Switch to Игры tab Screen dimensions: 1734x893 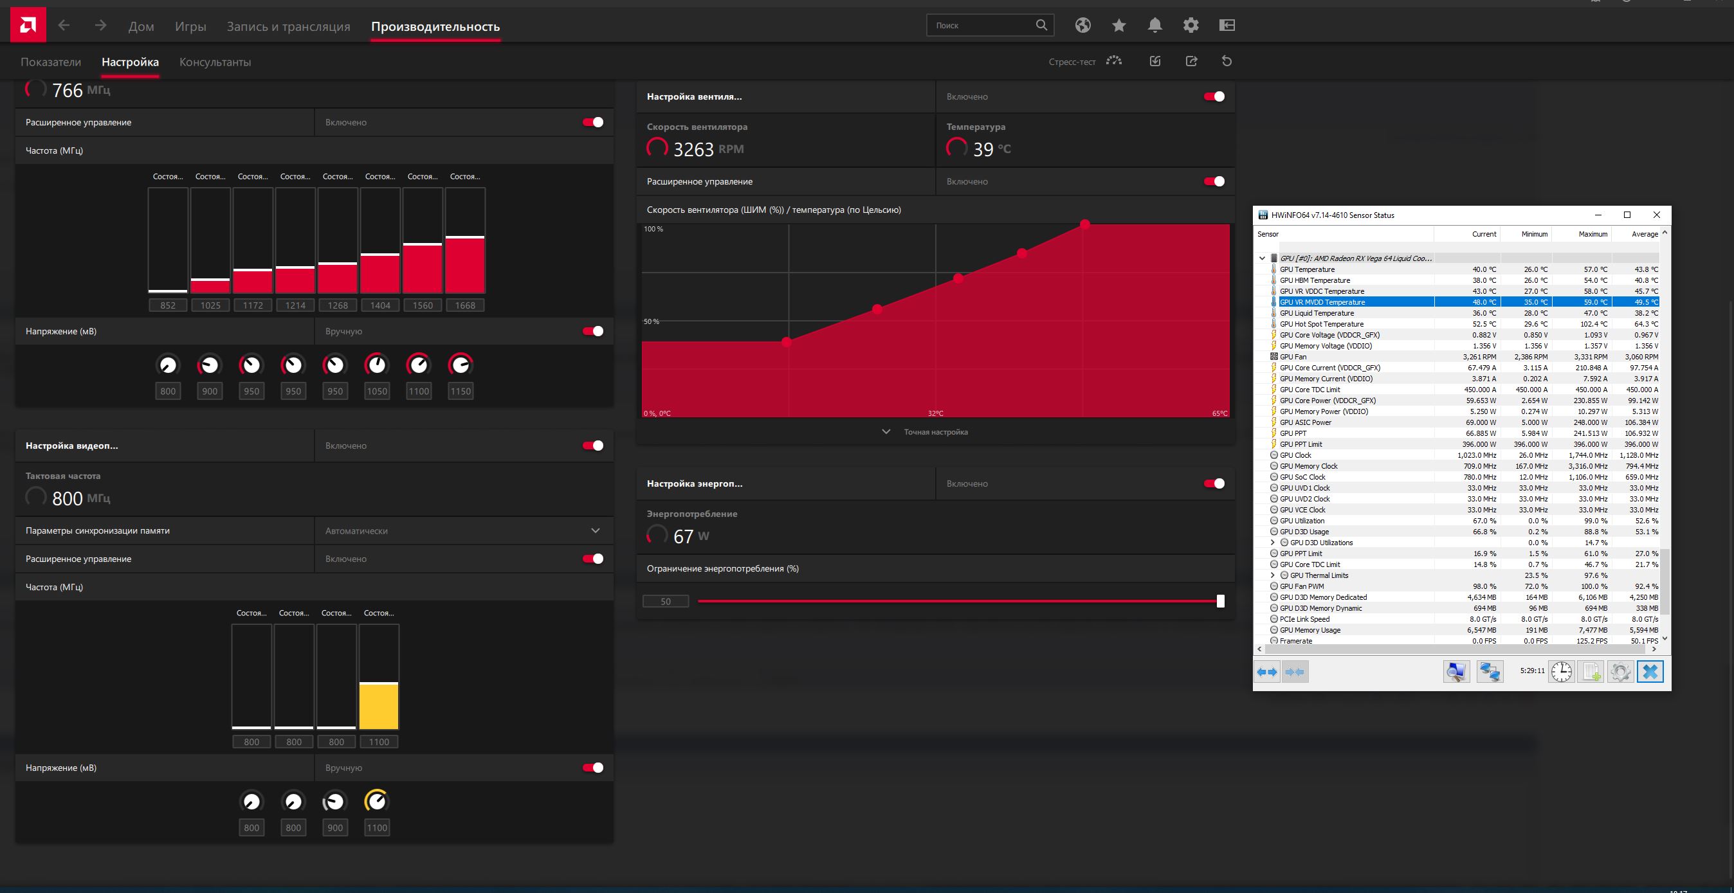[190, 27]
